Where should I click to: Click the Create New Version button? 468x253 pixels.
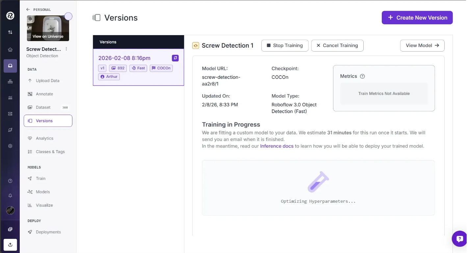(x=417, y=18)
